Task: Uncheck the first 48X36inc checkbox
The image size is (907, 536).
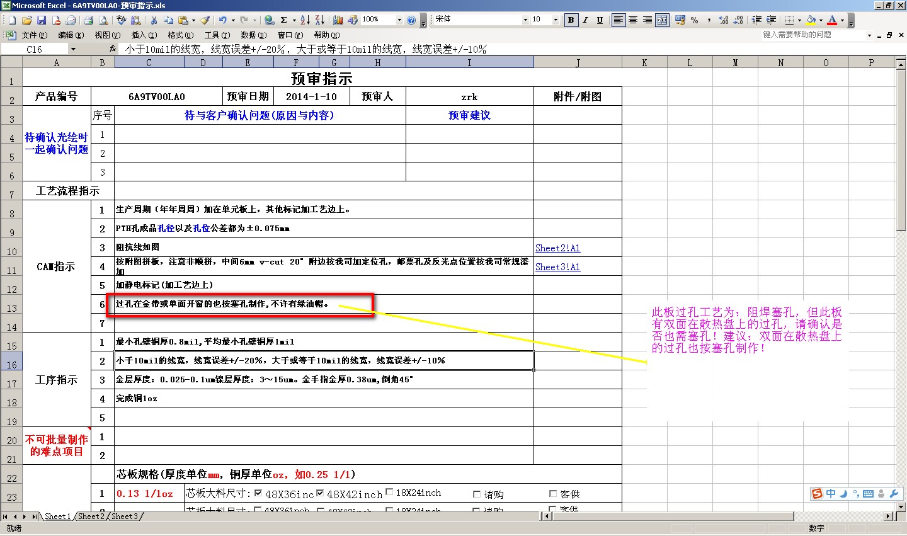Action: pyautogui.click(x=258, y=493)
